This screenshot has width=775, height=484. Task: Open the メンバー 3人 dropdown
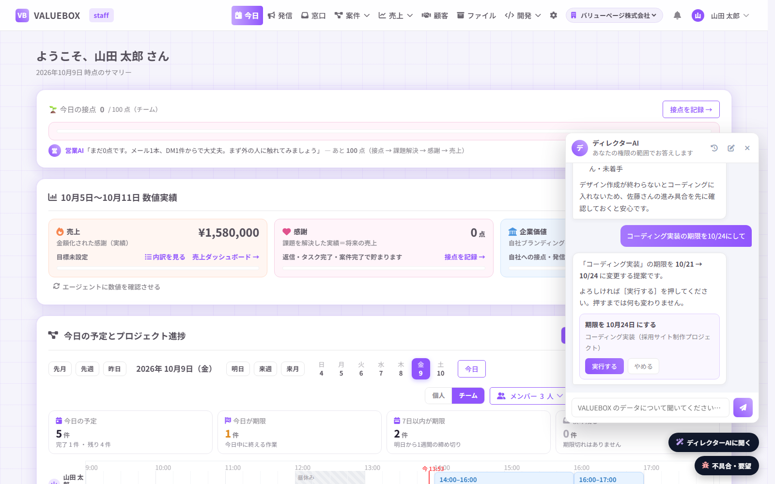click(528, 396)
